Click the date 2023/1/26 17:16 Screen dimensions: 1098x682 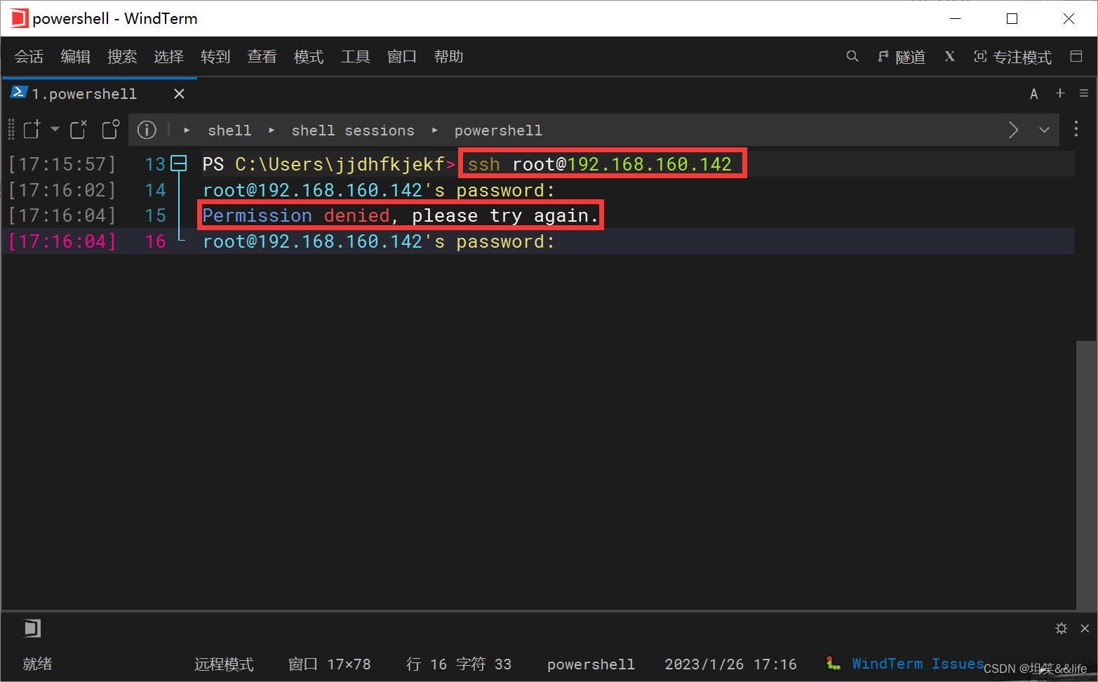click(730, 664)
